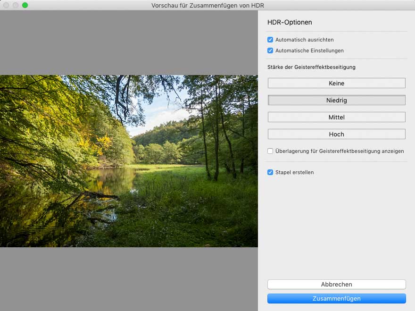Click the HDR-Optionen heading

point(290,22)
